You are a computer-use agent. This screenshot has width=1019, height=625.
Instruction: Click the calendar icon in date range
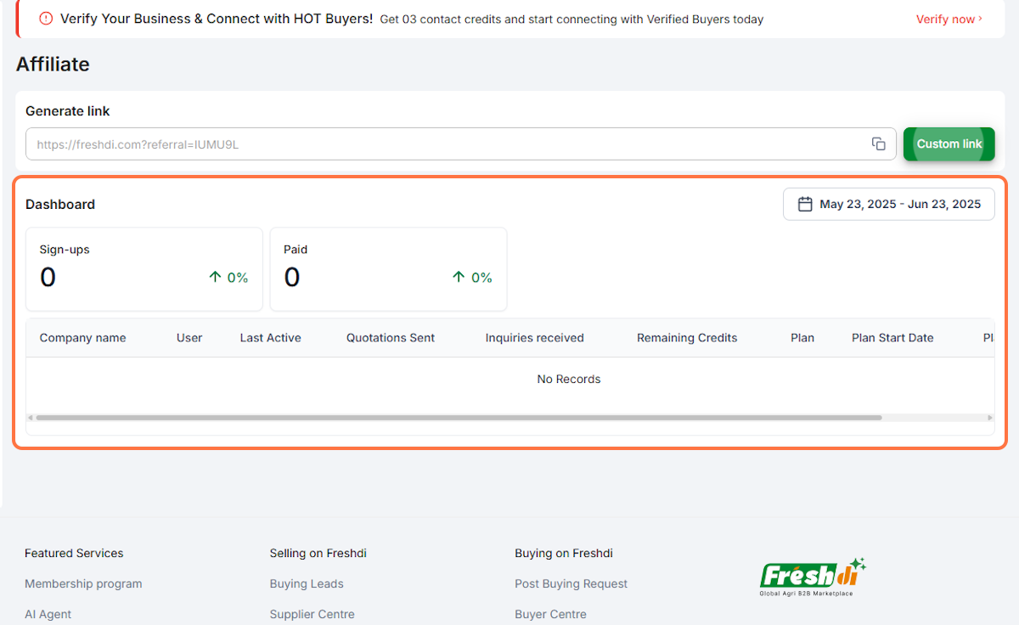tap(805, 204)
